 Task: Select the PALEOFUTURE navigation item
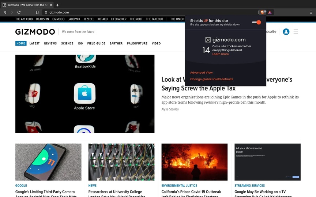coord(137,43)
